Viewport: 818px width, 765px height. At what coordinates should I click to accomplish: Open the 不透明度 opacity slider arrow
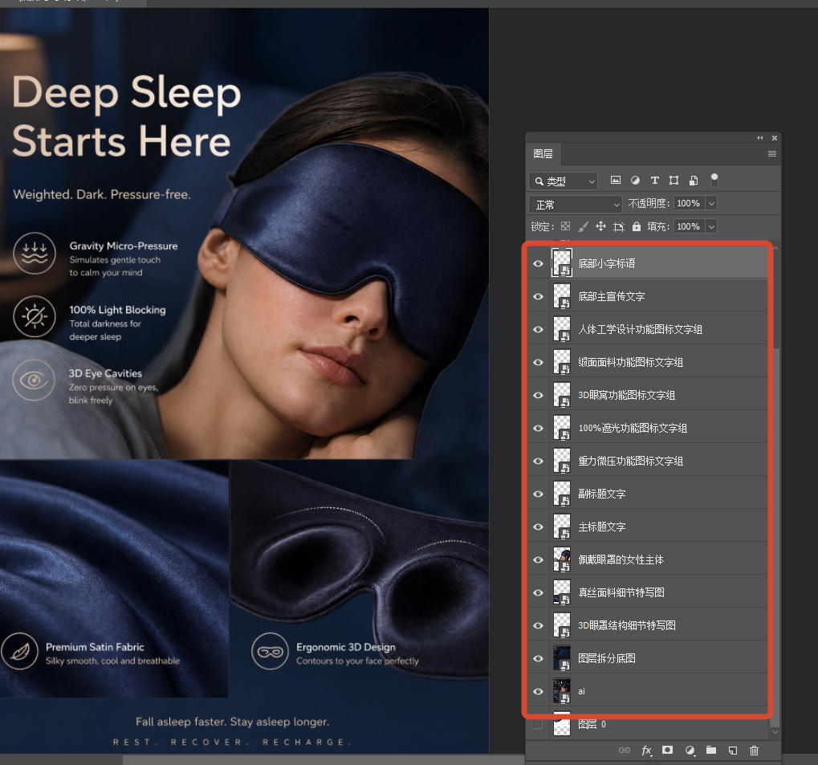pos(711,203)
